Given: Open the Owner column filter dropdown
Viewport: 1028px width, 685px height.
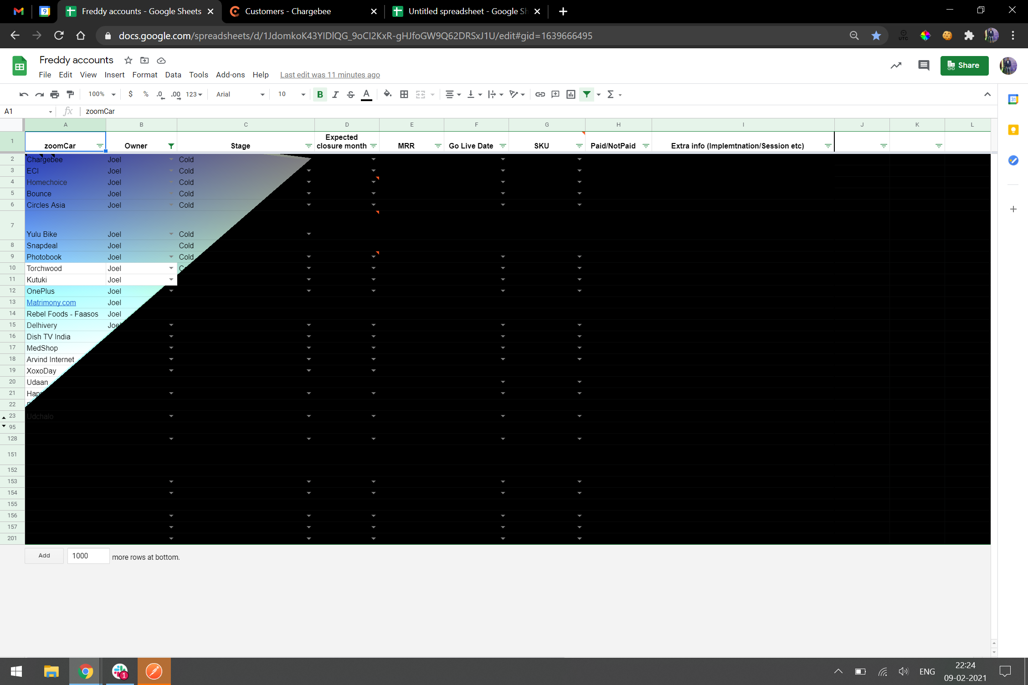Looking at the screenshot, I should (171, 146).
